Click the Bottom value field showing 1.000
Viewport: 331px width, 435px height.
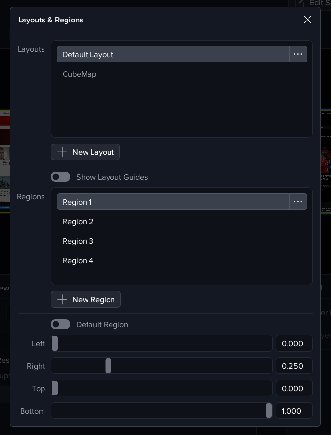tap(294, 411)
